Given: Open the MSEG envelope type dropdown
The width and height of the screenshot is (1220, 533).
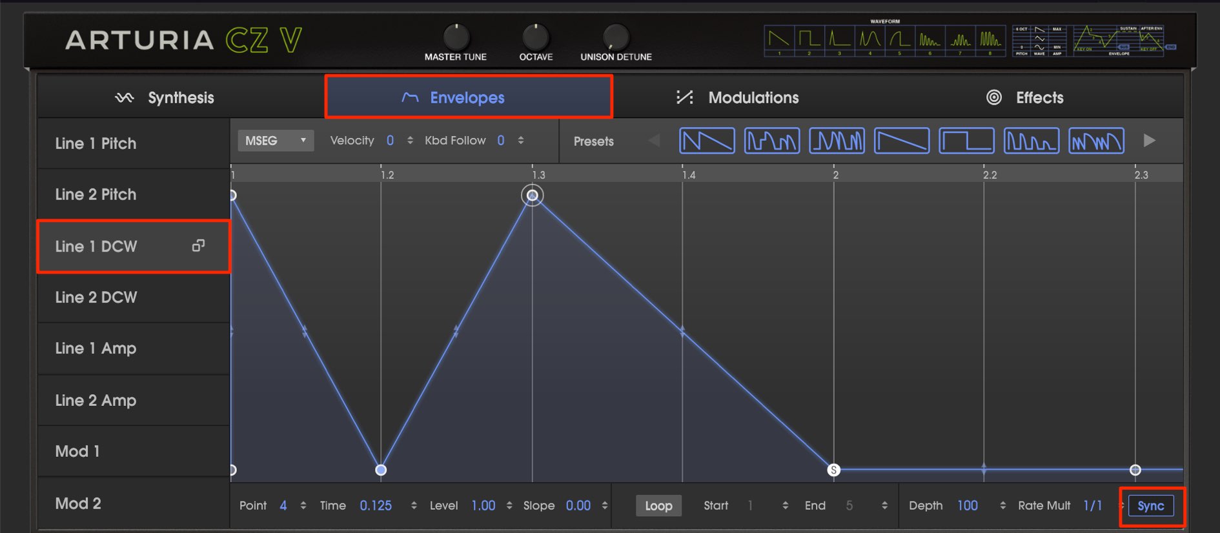Looking at the screenshot, I should [x=276, y=141].
